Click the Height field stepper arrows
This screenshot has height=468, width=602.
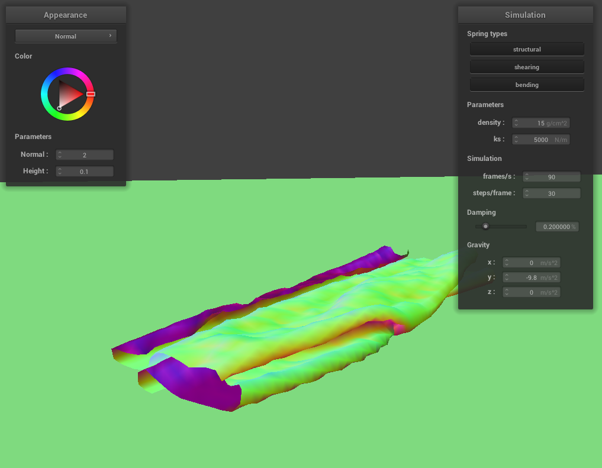click(60, 171)
